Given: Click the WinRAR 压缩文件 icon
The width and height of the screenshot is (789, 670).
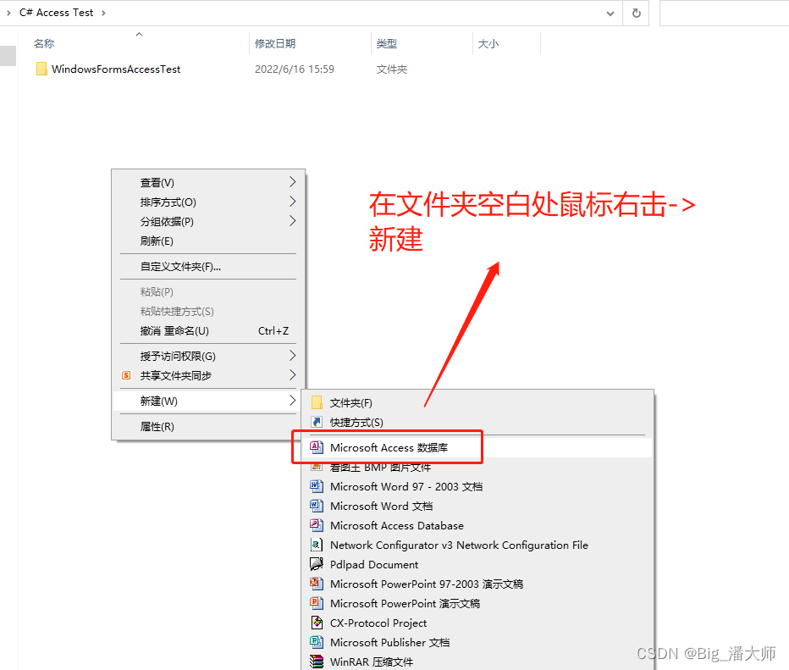Looking at the screenshot, I should coord(317,662).
